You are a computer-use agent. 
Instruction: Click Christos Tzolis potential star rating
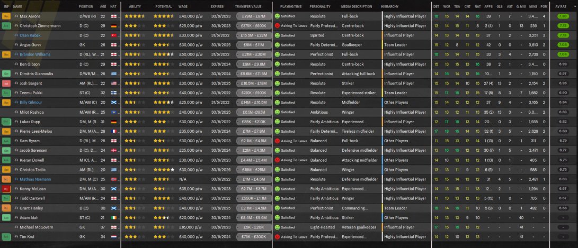click(x=164, y=170)
